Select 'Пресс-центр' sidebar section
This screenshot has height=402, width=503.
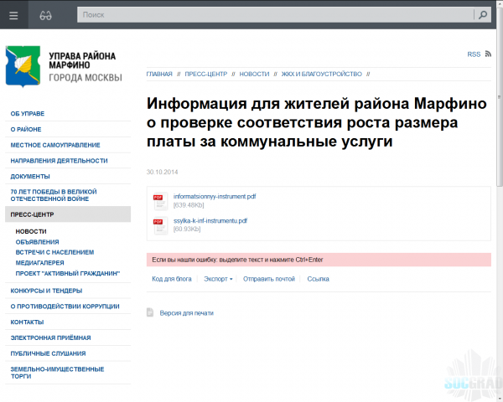[x=33, y=214]
